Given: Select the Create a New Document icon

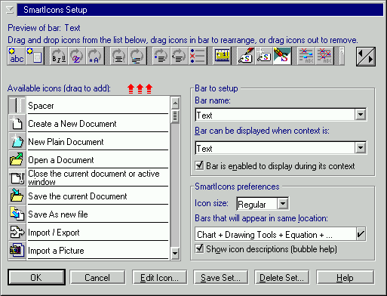Looking at the screenshot, I should (x=17, y=123).
